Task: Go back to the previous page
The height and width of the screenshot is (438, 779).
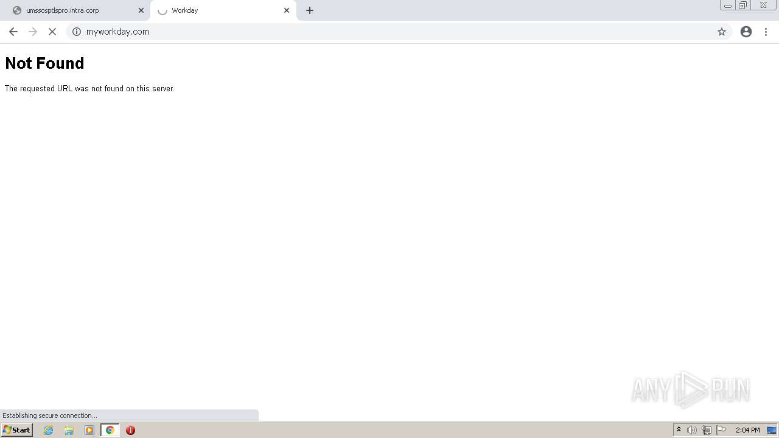Action: point(13,32)
